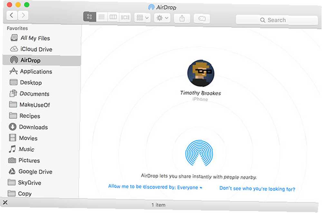
Task: Click the '1 item' status bar text
Action: point(158,205)
